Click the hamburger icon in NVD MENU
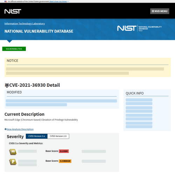 (153, 11)
